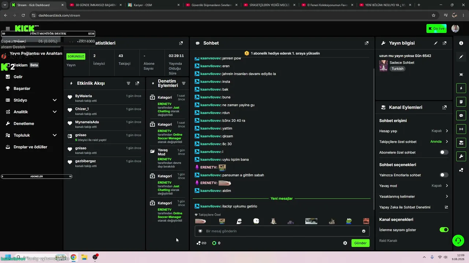This screenshot has width=469, height=263.
Task: Show hidden system tray icons
Action: click(x=424, y=257)
